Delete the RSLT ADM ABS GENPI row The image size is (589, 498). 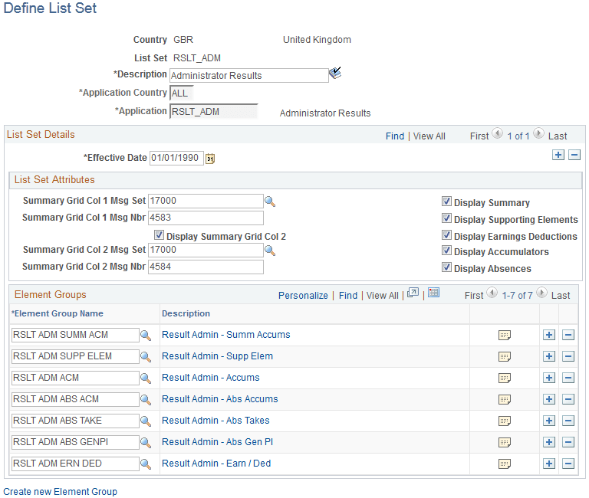568,442
